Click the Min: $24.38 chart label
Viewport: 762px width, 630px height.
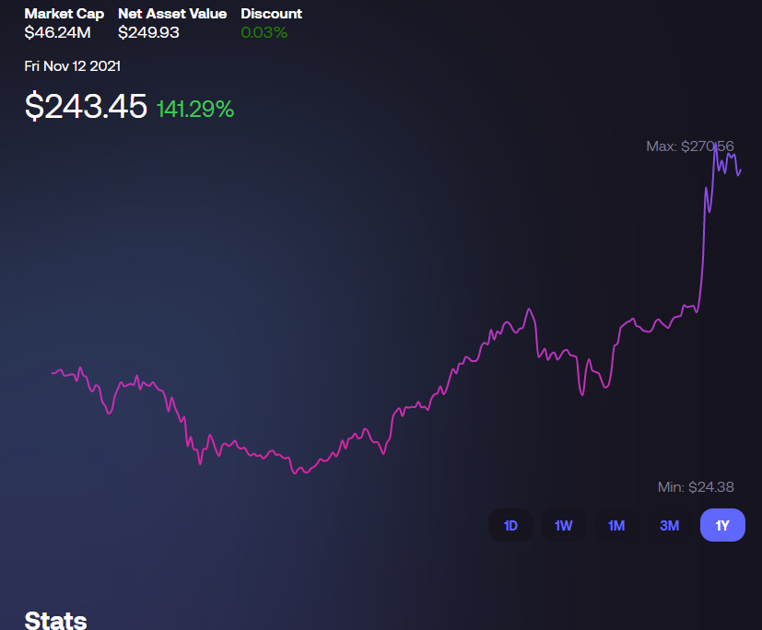point(696,487)
